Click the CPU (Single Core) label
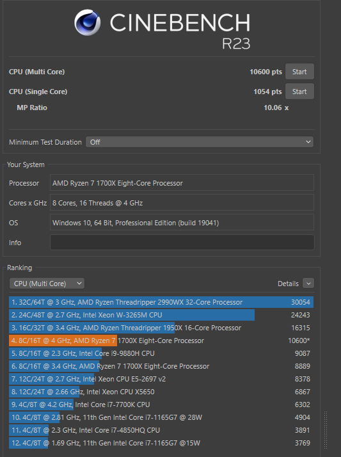Screen dimensions: 341x457 tap(38, 92)
